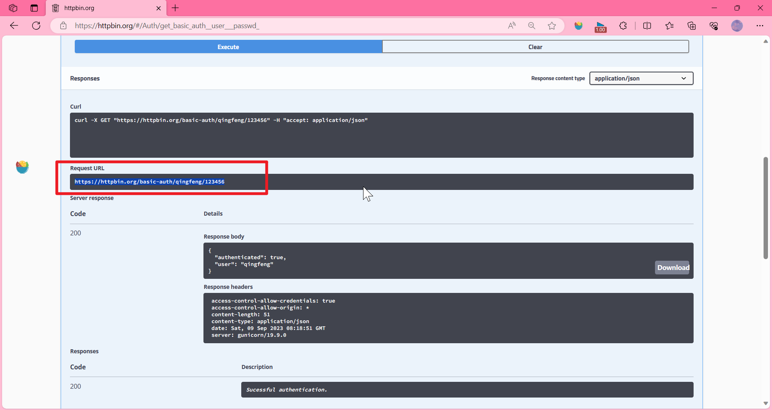Click the floating colorful icon at left edge
Viewport: 772px width, 410px height.
tap(22, 167)
